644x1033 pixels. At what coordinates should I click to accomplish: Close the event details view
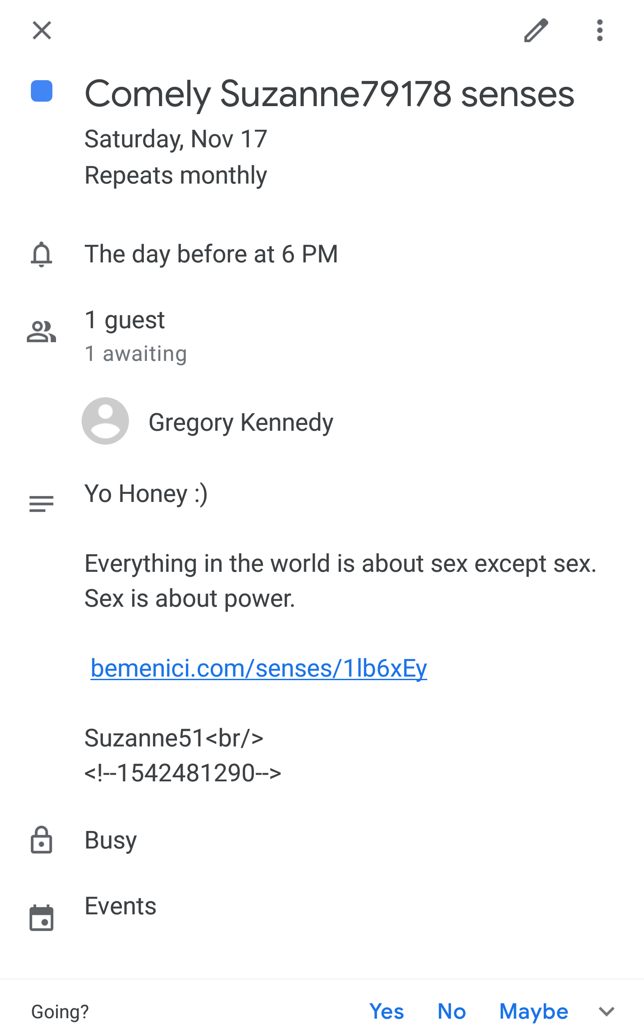[42, 30]
